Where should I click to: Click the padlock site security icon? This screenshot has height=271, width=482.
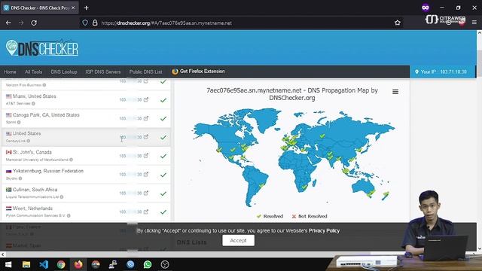click(95, 23)
